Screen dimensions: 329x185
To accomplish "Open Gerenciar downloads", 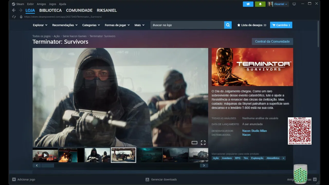I will click(x=161, y=179).
